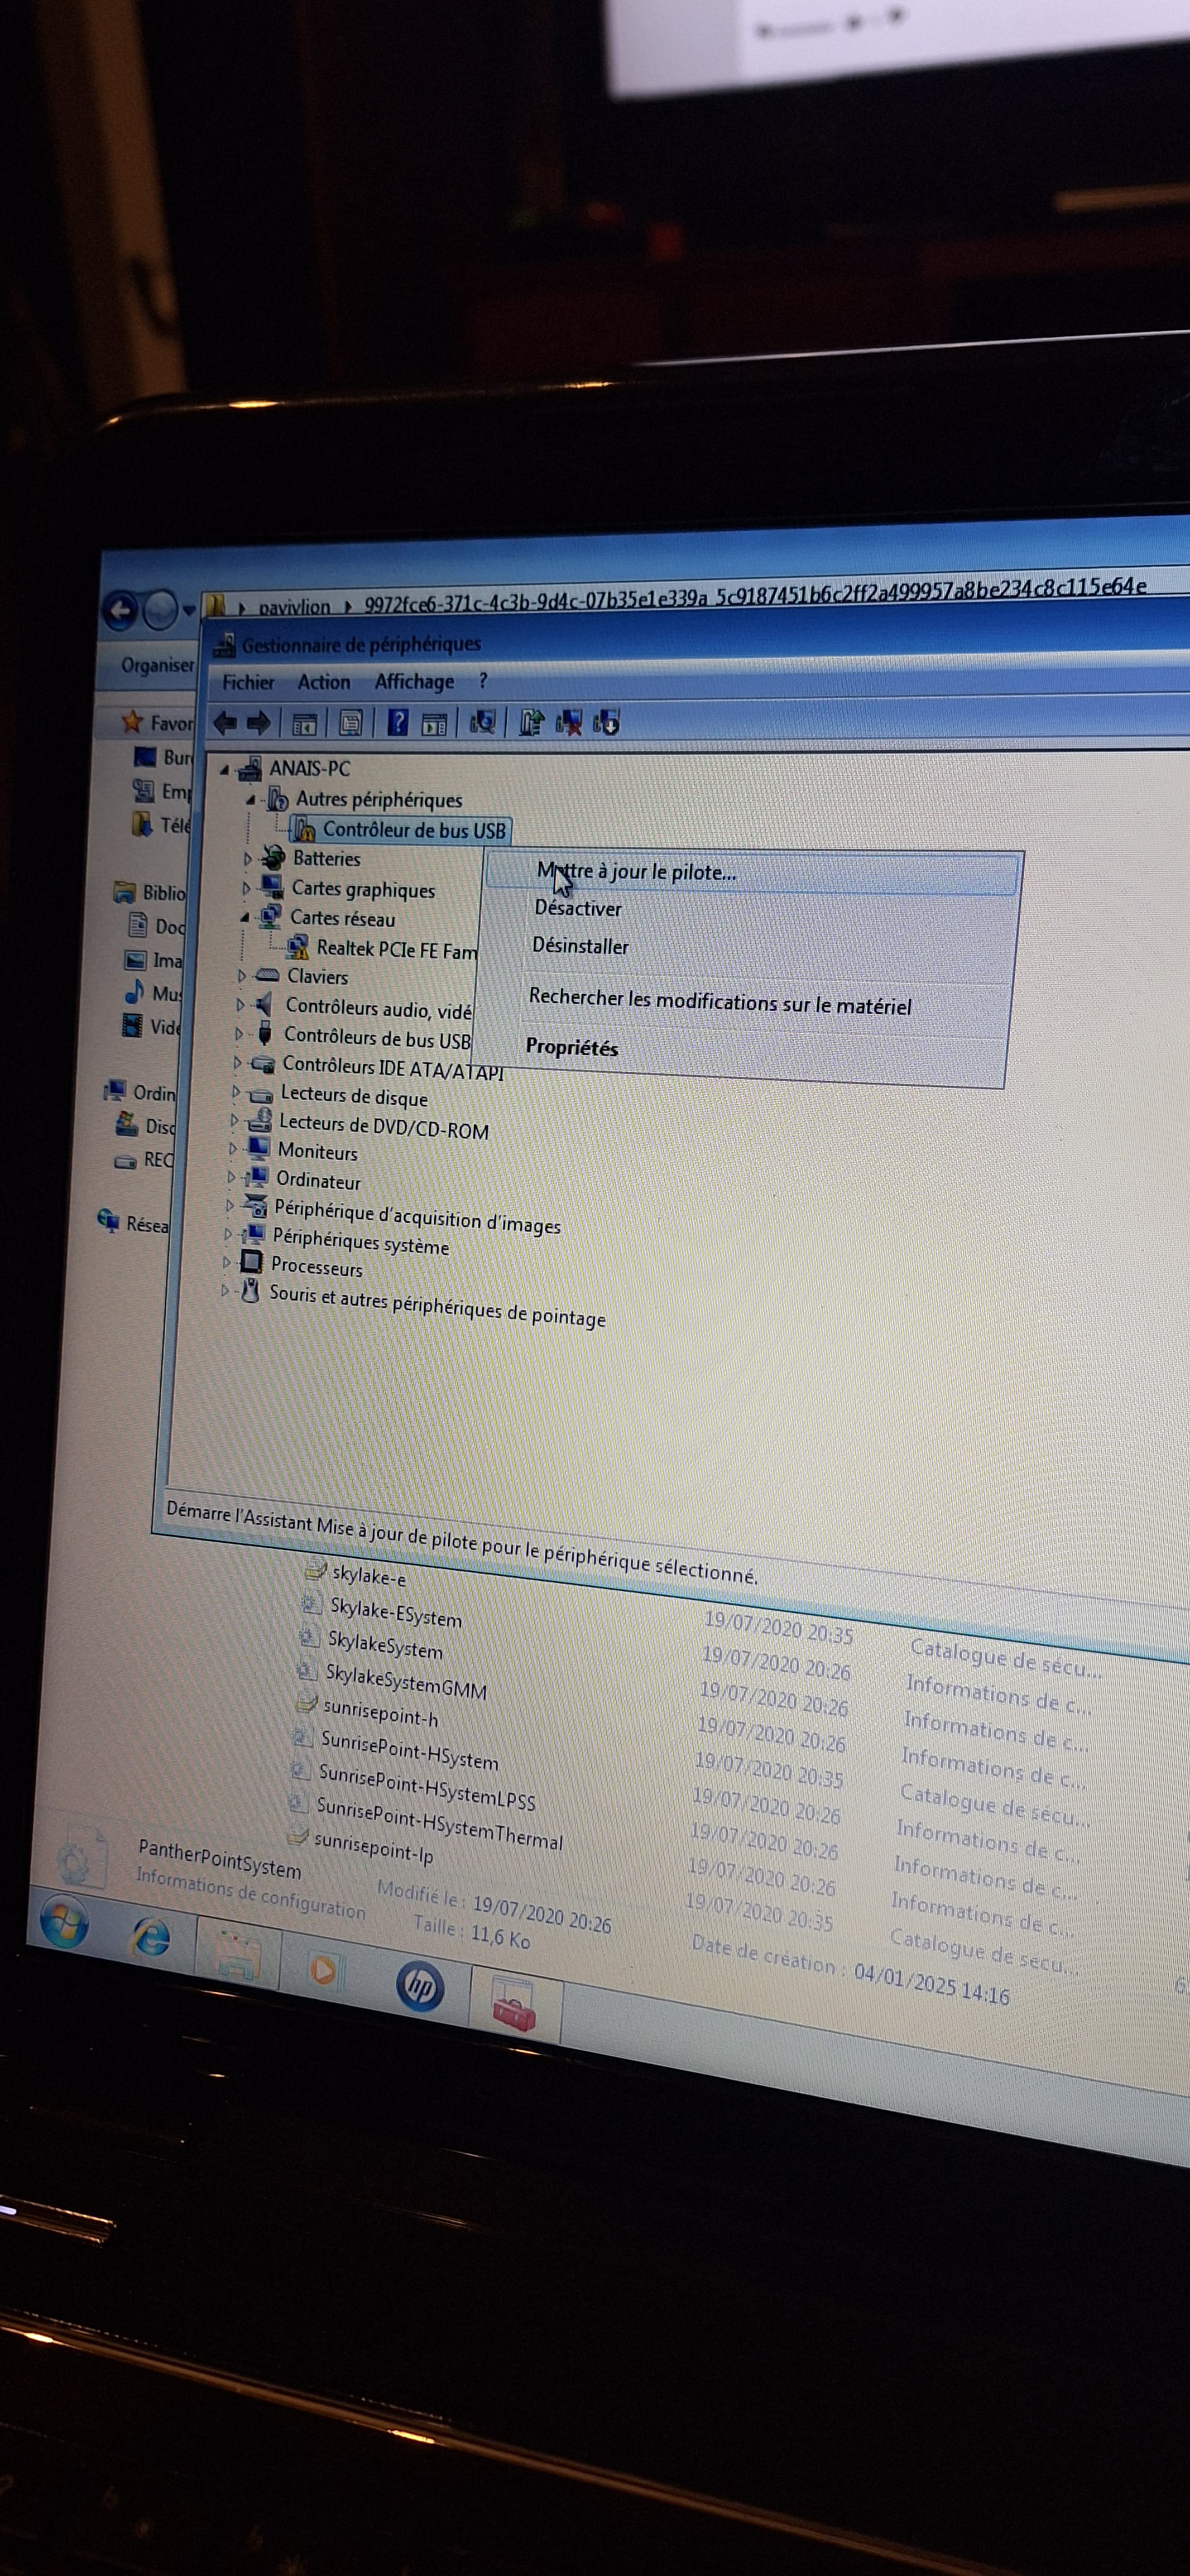Open the Fichier menu
1190x2576 pixels.
248,682
